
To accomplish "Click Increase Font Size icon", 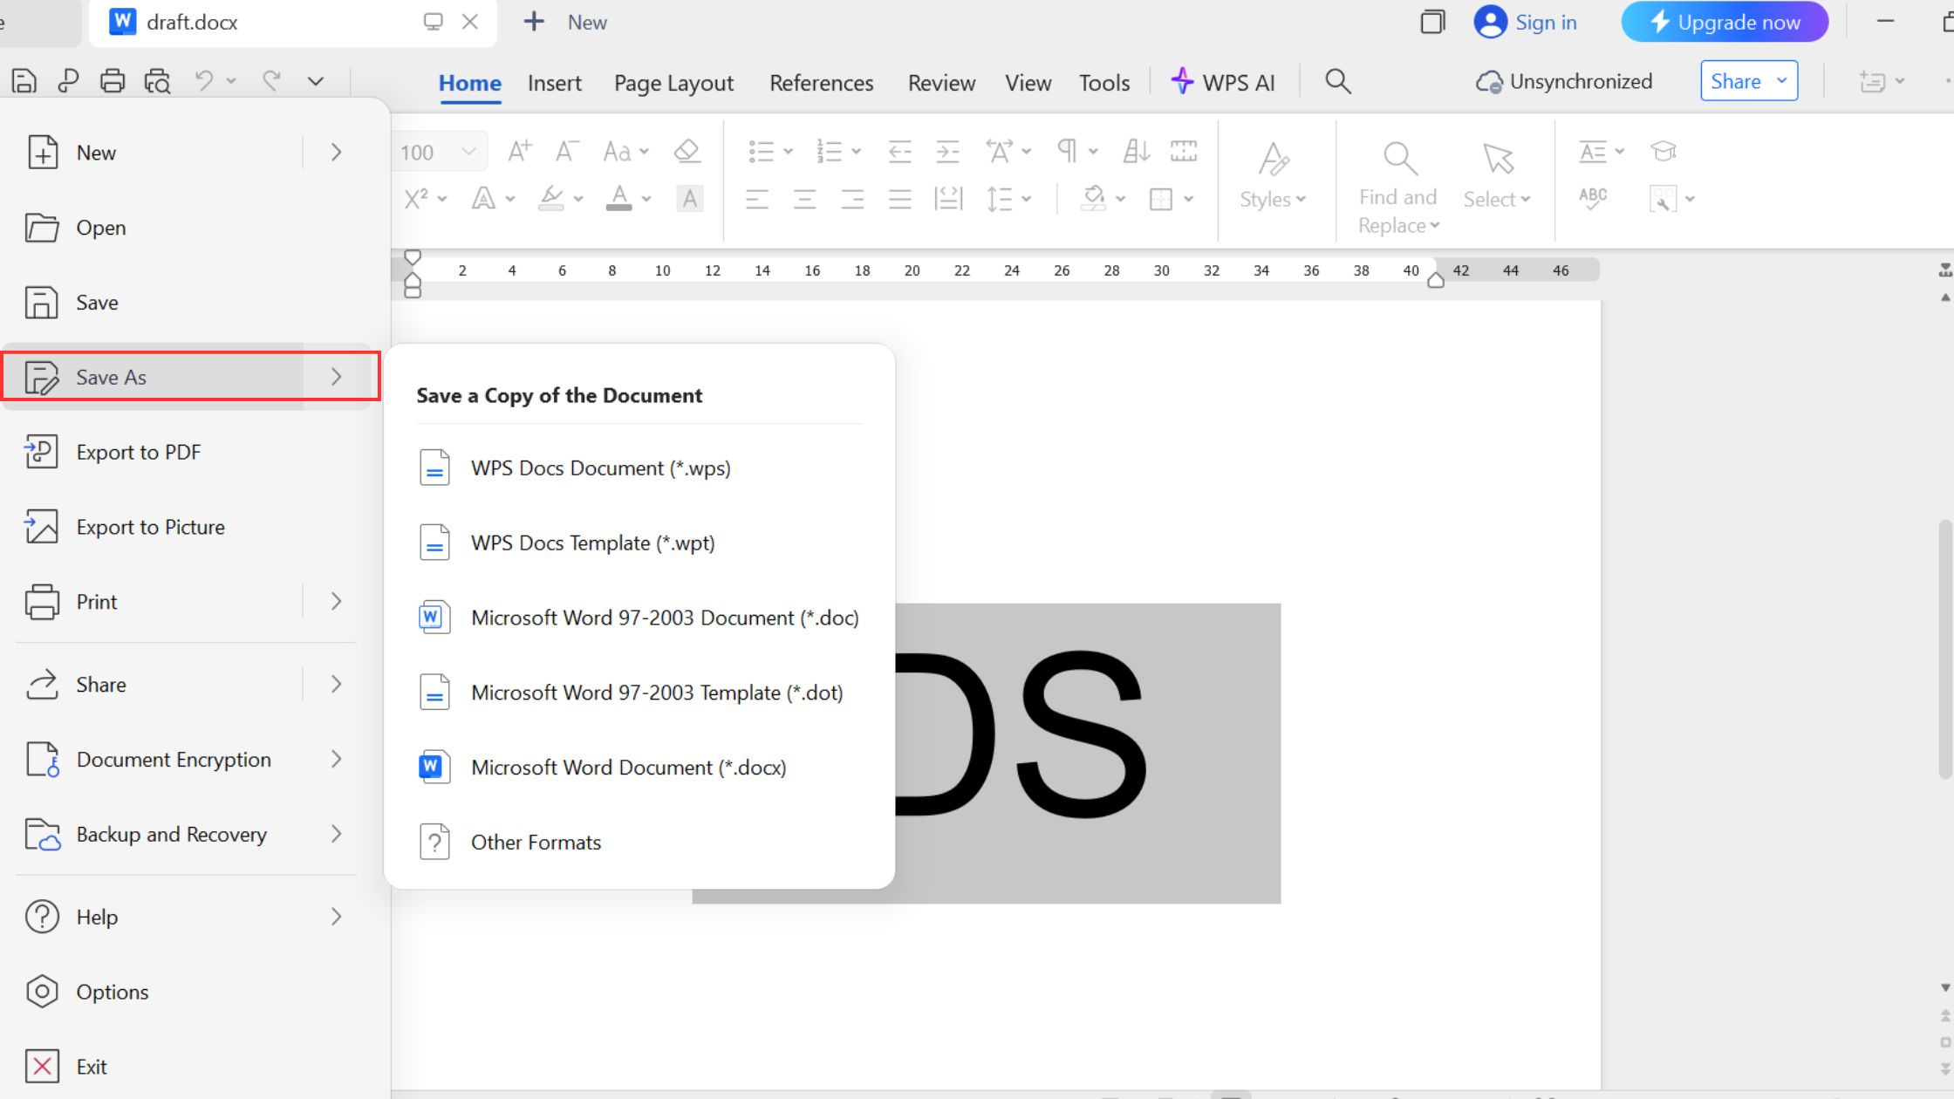I will [520, 151].
